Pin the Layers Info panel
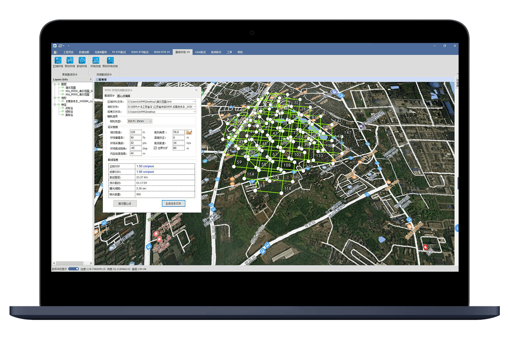This screenshot has width=509, height=339. point(91,79)
